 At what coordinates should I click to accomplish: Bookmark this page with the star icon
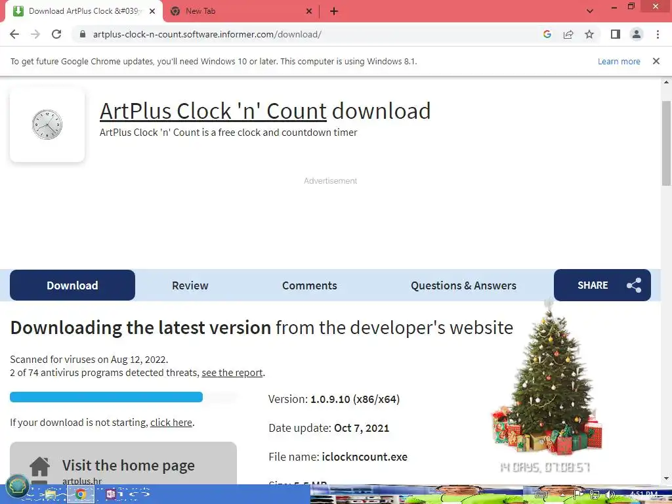(x=589, y=34)
